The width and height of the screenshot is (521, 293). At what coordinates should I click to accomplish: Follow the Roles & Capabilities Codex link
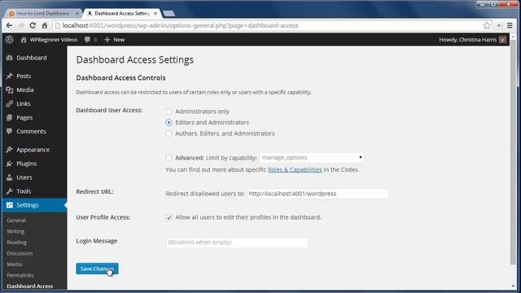coord(295,169)
